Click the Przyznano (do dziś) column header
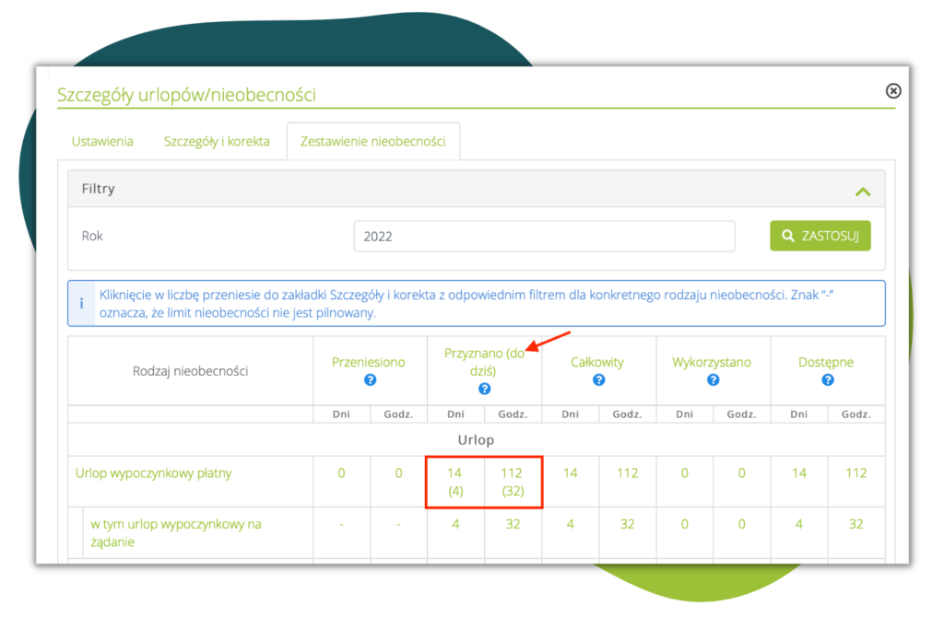944x629 pixels. (484, 362)
